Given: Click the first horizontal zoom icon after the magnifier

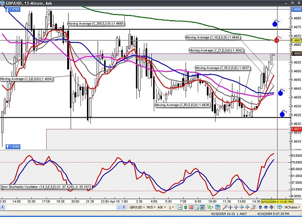Looking at the screenshot, I should pyautogui.click(x=230, y=207).
